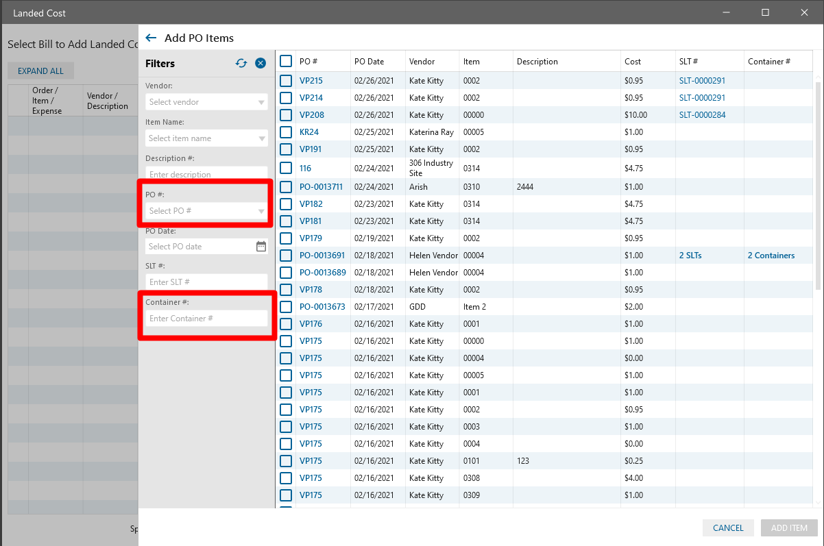Click the refresh filters icon
Viewport: 824px width, 546px height.
[241, 63]
